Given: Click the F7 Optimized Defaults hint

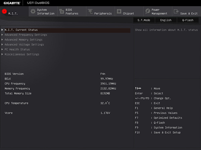Looking at the screenshot, I should [x=158, y=118].
